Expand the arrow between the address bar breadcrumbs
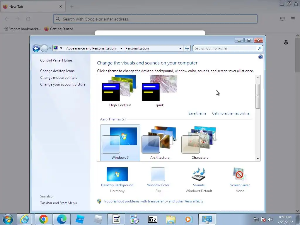The image size is (300, 225). click(121, 48)
